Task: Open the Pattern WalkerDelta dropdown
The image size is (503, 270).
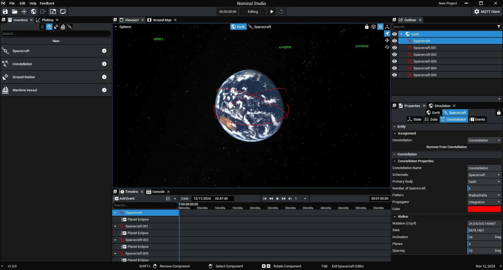Action: (x=484, y=195)
